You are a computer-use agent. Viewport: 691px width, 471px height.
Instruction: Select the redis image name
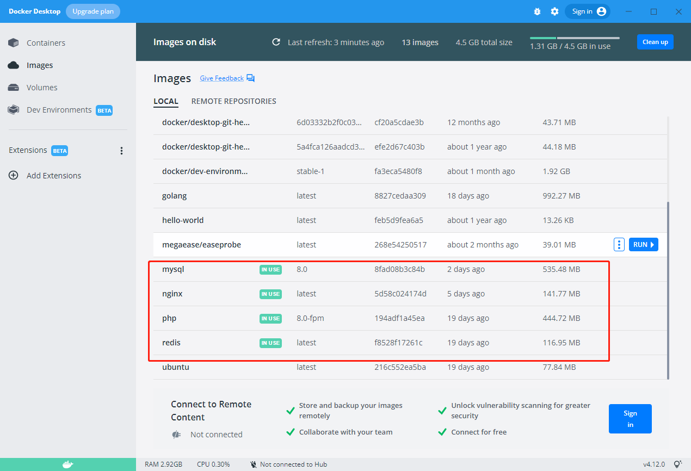coord(171,343)
